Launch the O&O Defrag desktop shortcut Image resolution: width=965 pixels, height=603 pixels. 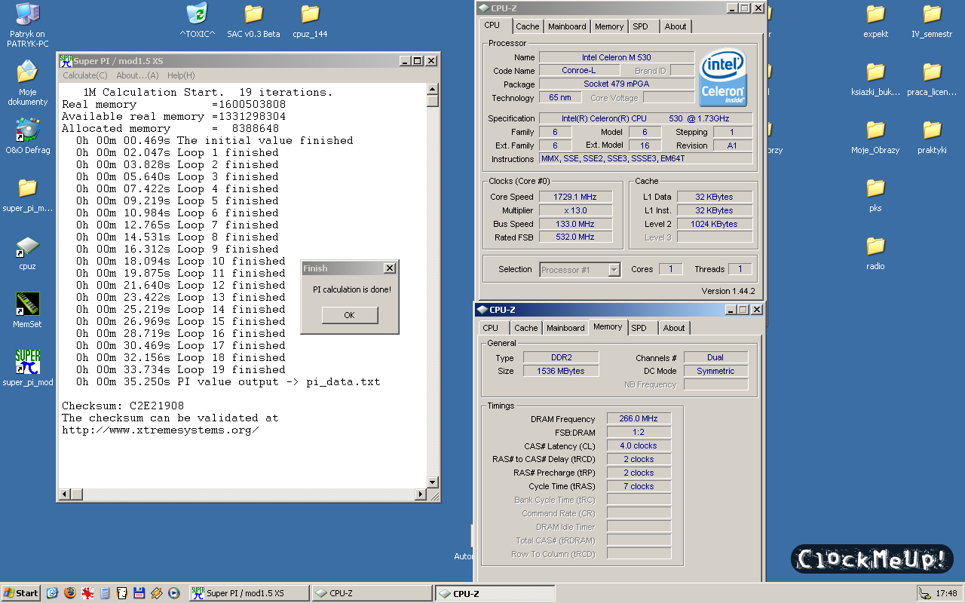pos(28,136)
